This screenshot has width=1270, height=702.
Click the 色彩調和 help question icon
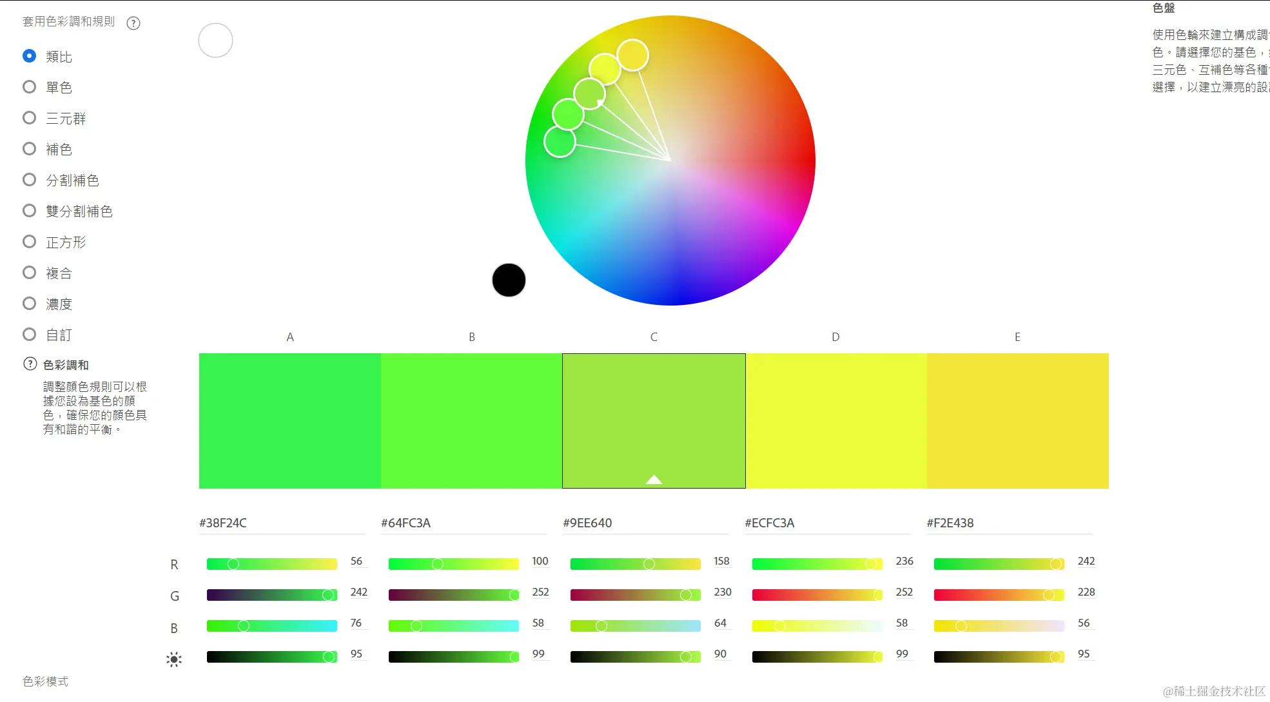[x=30, y=364]
